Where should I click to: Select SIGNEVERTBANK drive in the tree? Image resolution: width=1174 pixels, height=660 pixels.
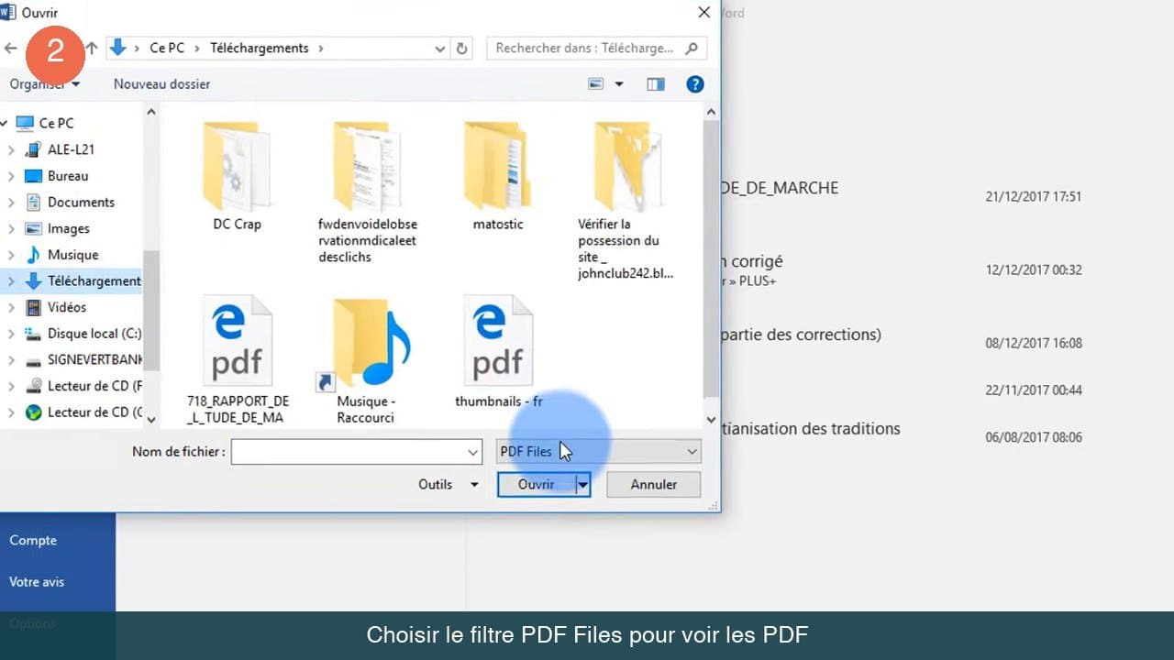94,360
